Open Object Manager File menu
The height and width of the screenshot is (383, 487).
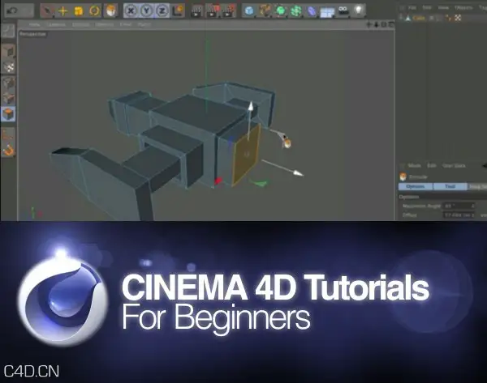click(x=412, y=7)
